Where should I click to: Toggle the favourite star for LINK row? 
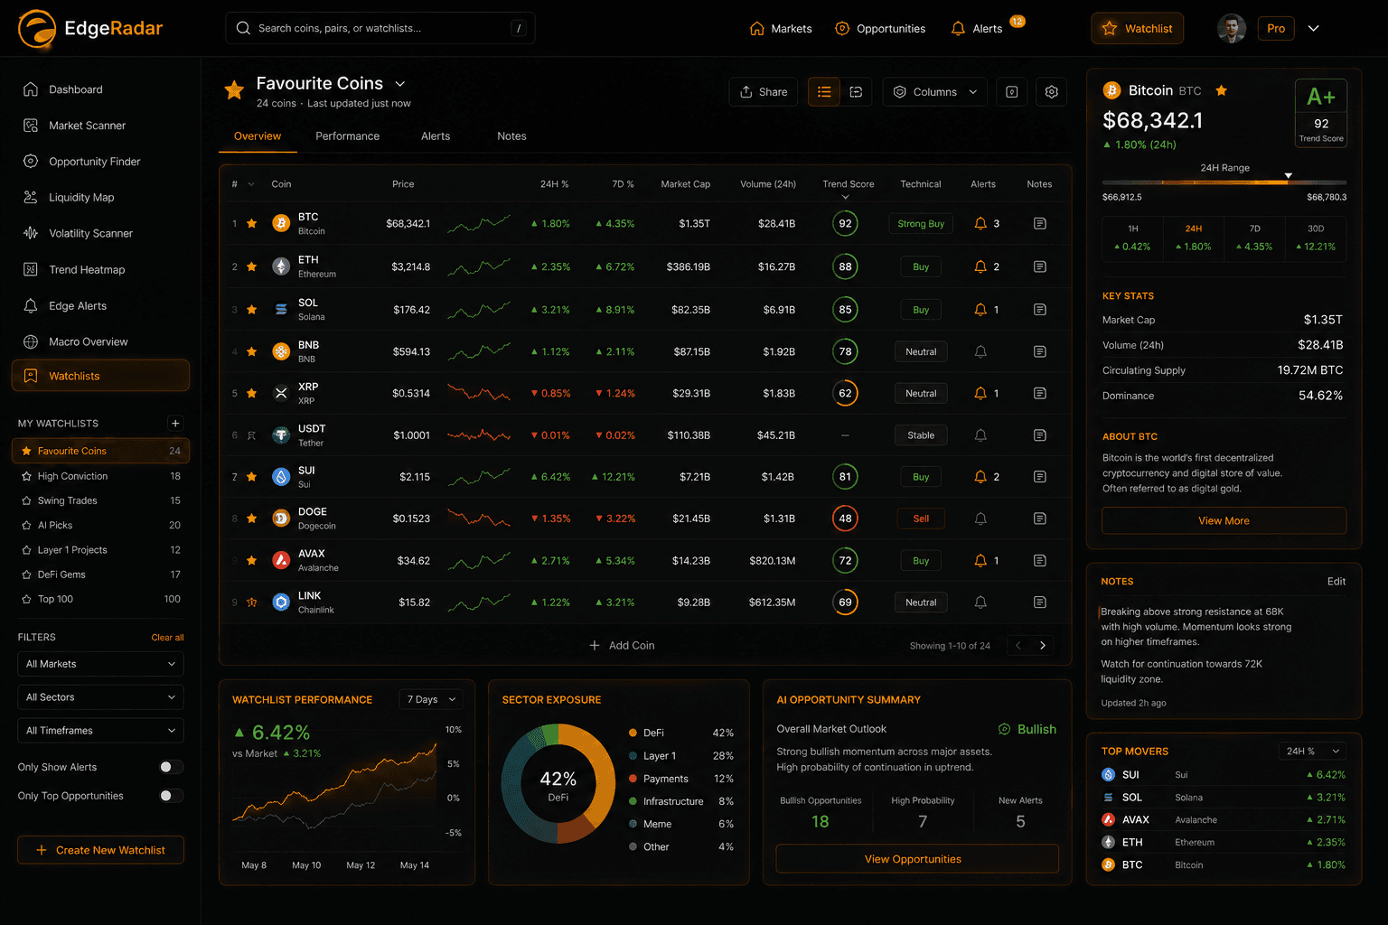pos(252,602)
